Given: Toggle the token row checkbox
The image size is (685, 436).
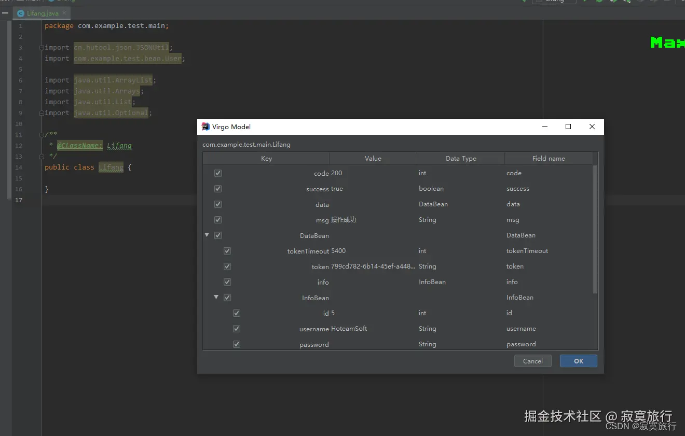Looking at the screenshot, I should [227, 266].
